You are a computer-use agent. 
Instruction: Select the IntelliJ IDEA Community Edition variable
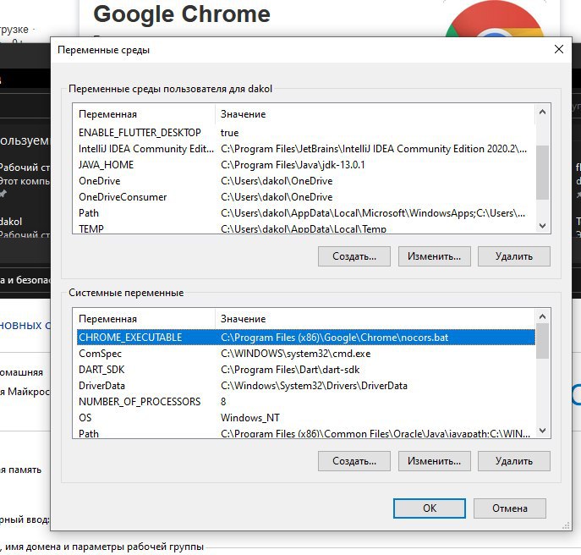305,149
